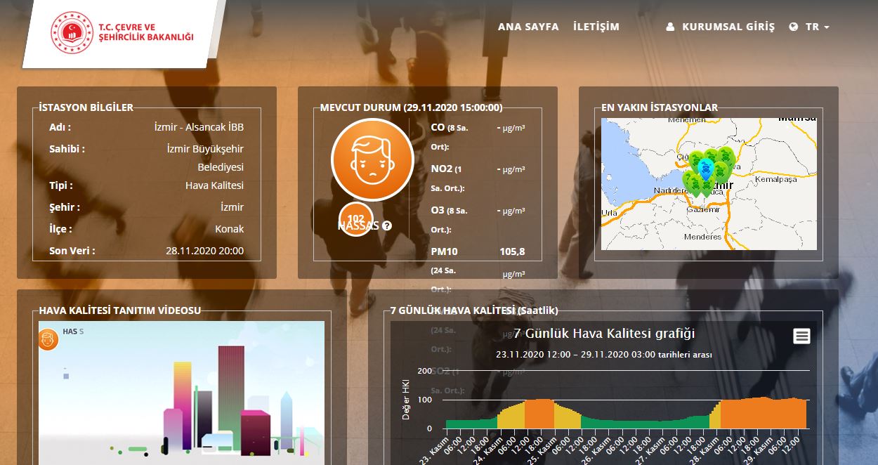
Task: Play the air quality intro video
Action: click(181, 393)
